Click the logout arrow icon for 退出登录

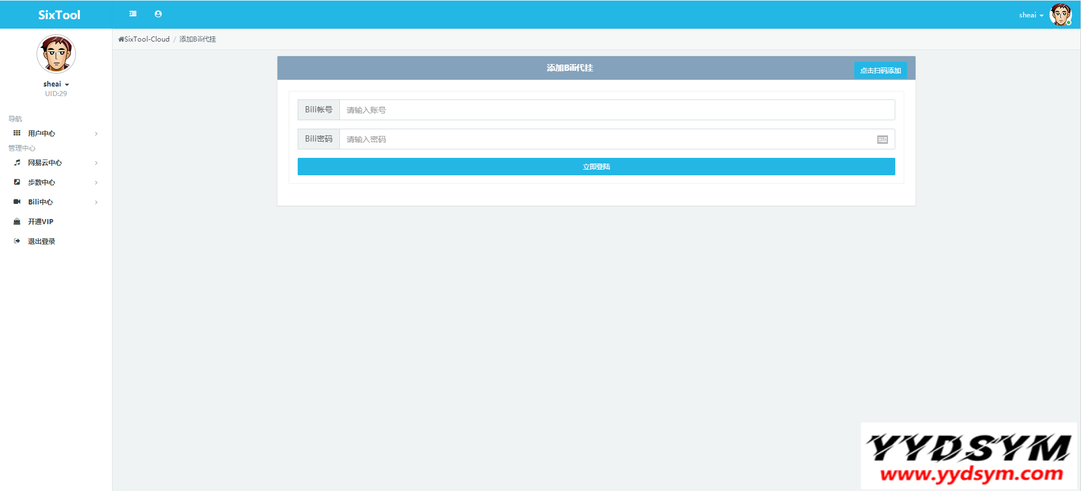pos(17,241)
